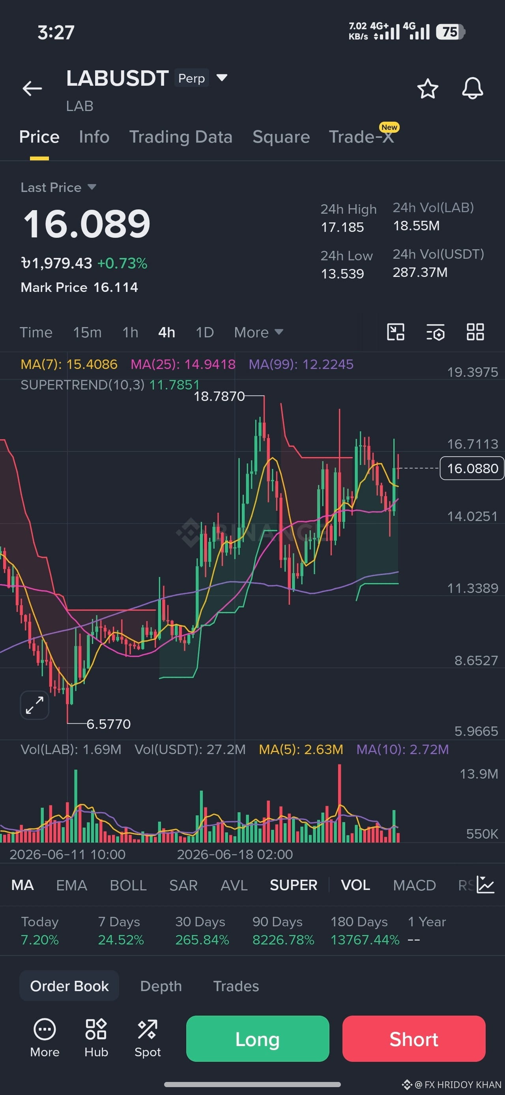Tap the volume MA(5) 2.63M legend
The width and height of the screenshot is (505, 1095).
(x=301, y=749)
